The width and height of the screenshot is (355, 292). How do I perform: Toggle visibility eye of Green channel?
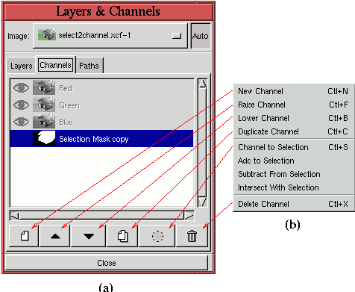pos(21,105)
